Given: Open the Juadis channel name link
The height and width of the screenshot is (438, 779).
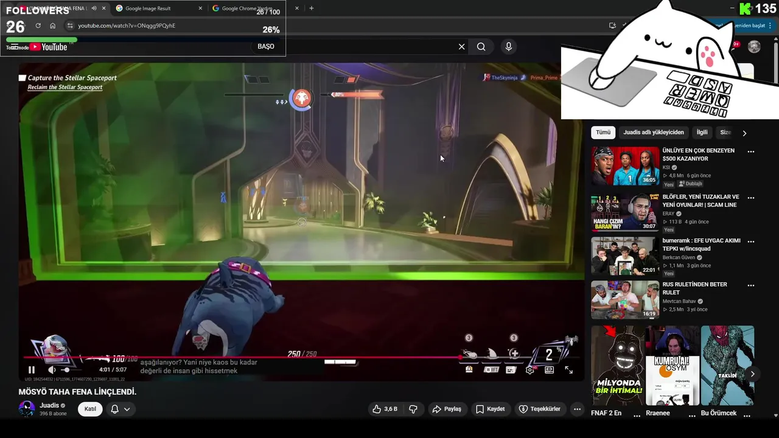Looking at the screenshot, I should (49, 405).
